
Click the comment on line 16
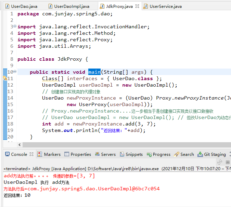point(128,111)
